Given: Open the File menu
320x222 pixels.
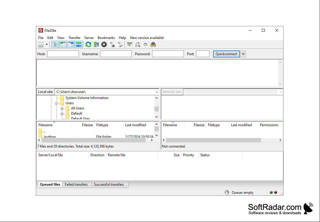Looking at the screenshot, I should pos(41,38).
